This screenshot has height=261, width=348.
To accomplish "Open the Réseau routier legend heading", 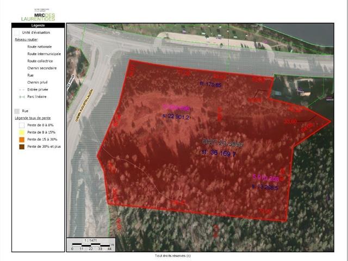I will click(x=26, y=40).
